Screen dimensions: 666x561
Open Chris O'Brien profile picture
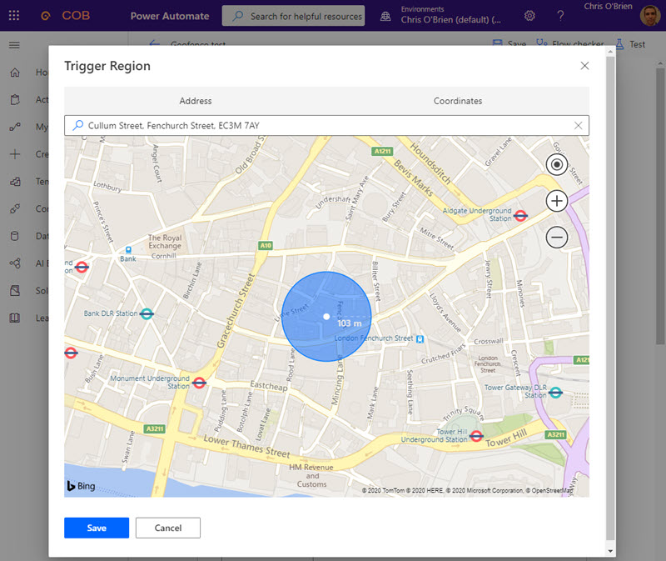click(x=650, y=16)
